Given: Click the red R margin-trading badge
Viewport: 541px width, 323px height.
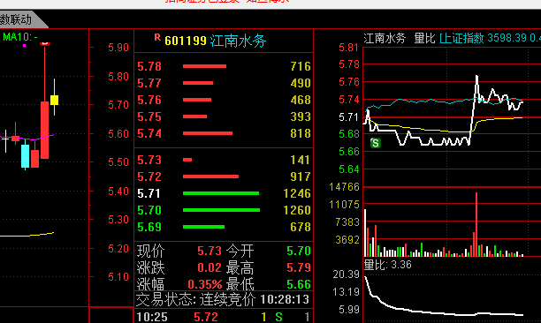Looking at the screenshot, I should coord(157,38).
